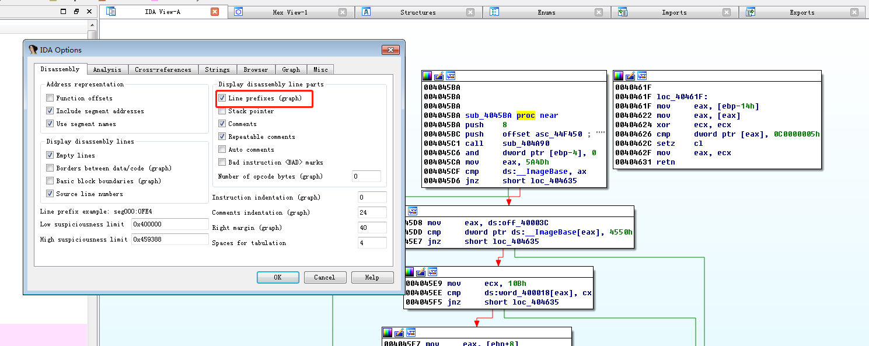
Task: Open Help from the IDA Options dialog
Action: point(372,277)
